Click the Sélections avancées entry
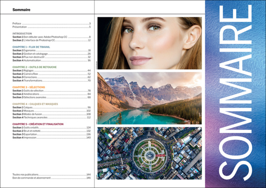The width and height of the screenshot is (266, 188). 52,97
